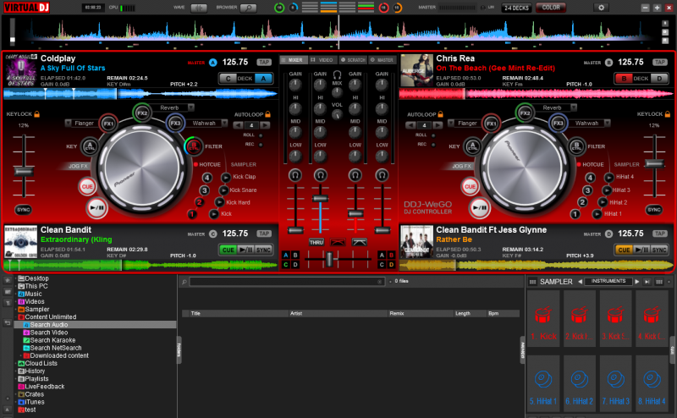Play the Kick Clap sample pad
Screen dimensions: 677x418
[x=226, y=177]
